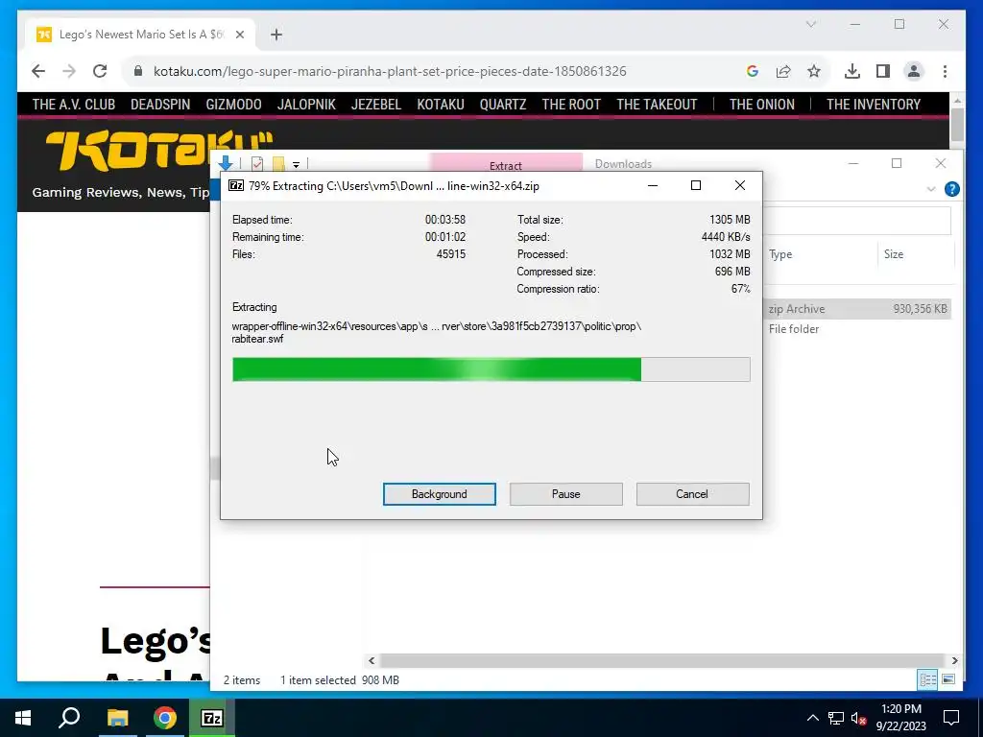Open QUARTZ network link

(x=503, y=105)
